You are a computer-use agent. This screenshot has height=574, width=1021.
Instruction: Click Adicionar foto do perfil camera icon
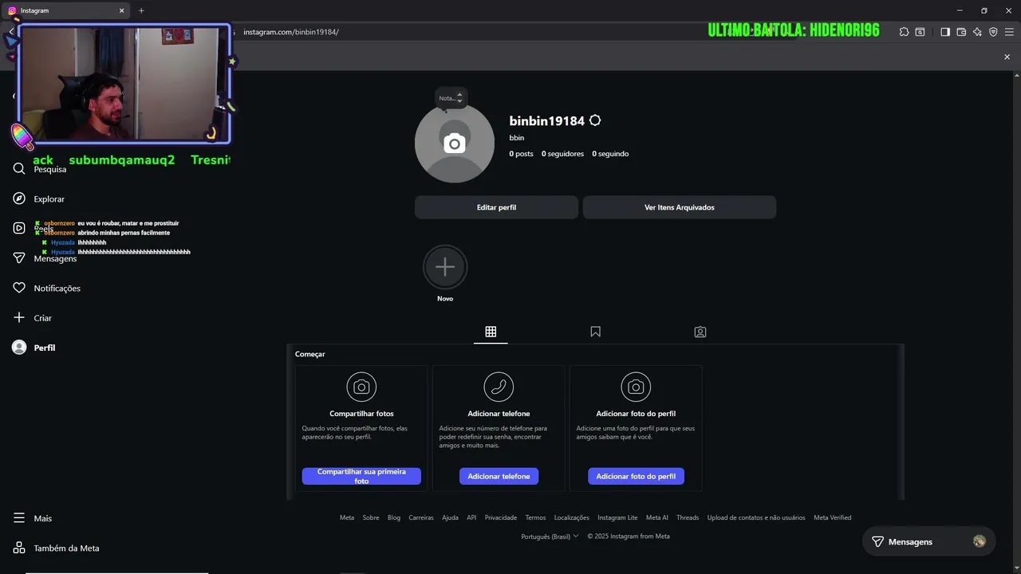coord(636,387)
